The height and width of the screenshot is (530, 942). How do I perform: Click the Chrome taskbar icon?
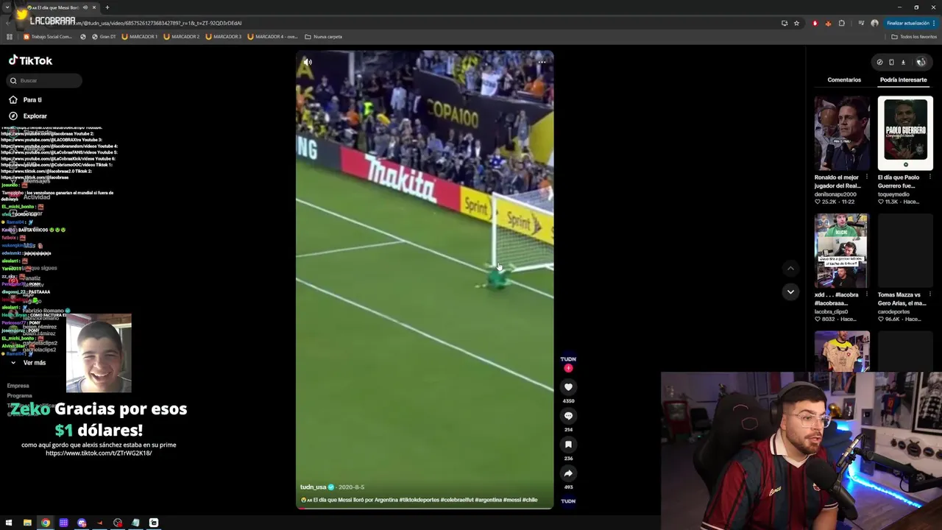coord(46,523)
